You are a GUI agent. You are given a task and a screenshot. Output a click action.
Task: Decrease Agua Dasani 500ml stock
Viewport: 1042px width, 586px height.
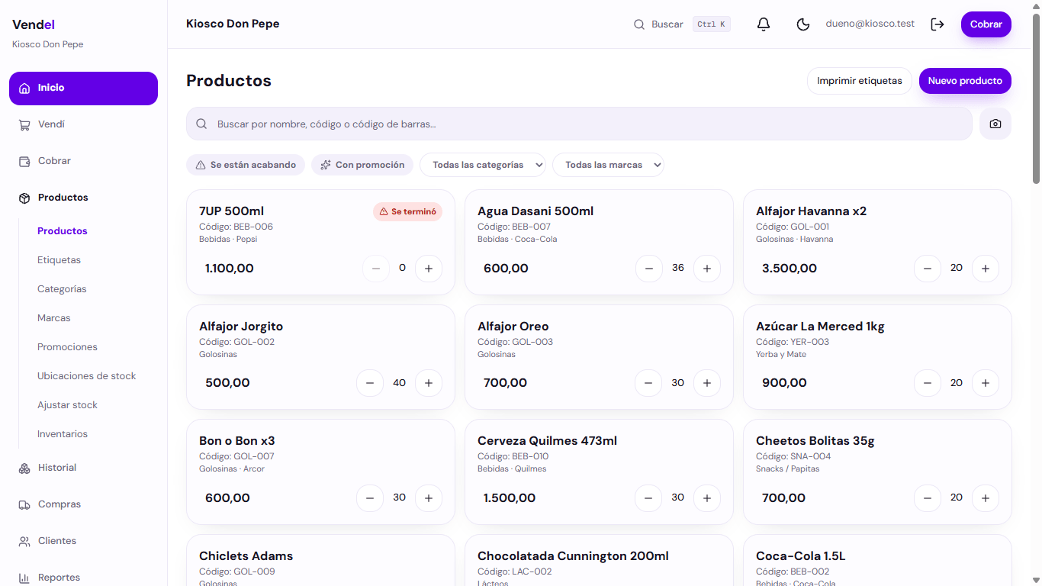(x=649, y=269)
